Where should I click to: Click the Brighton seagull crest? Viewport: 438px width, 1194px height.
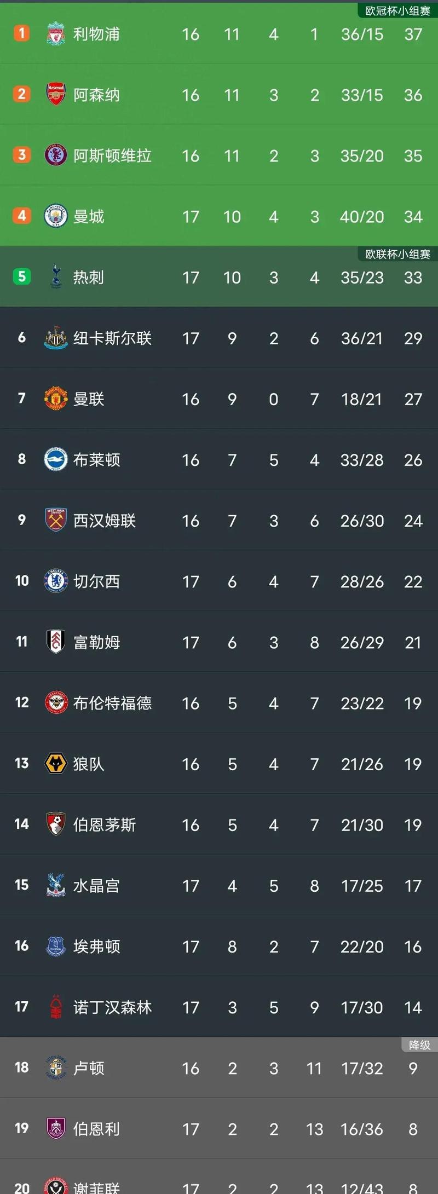[x=55, y=459]
